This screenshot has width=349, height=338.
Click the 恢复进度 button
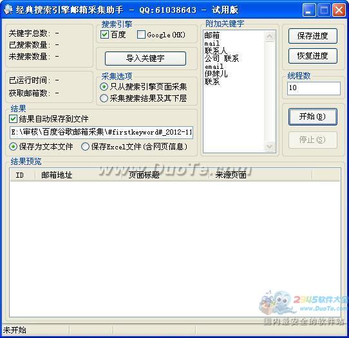tap(313, 56)
